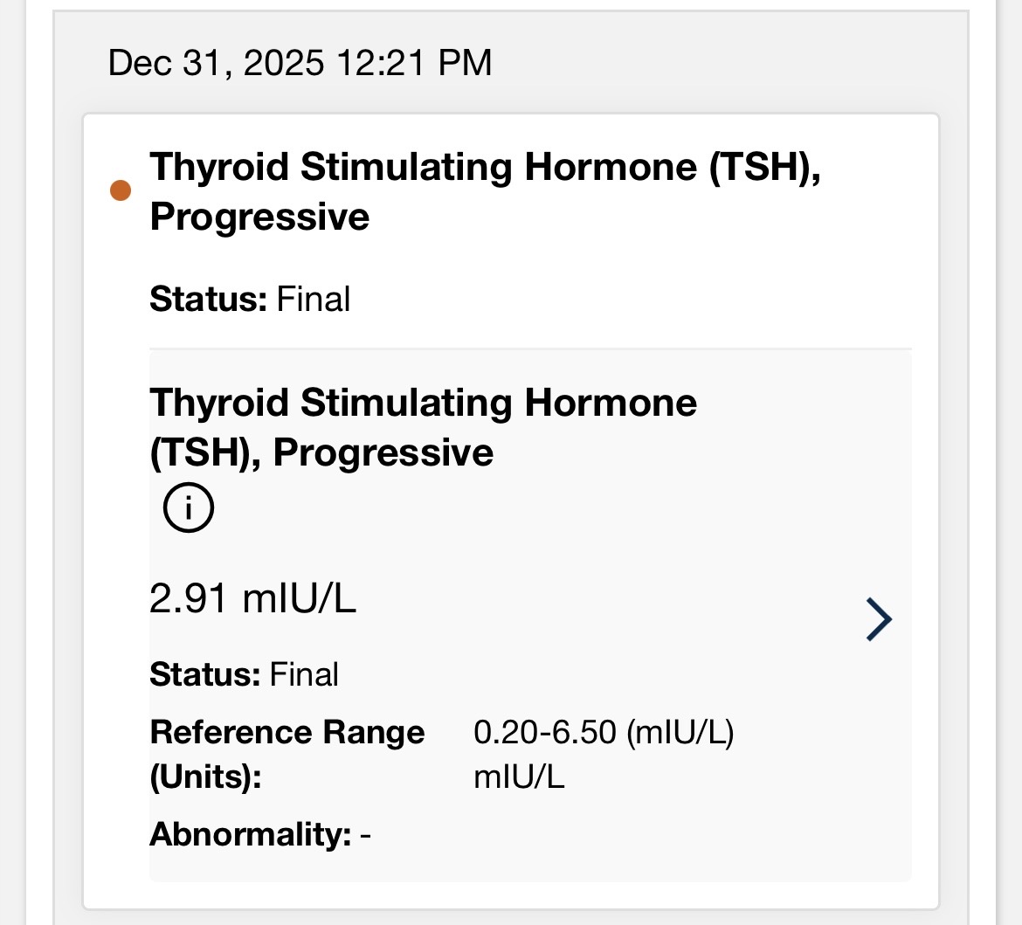Tap the mIU/L unit text below the range
The width and height of the screenshot is (1022, 925).
[519, 777]
